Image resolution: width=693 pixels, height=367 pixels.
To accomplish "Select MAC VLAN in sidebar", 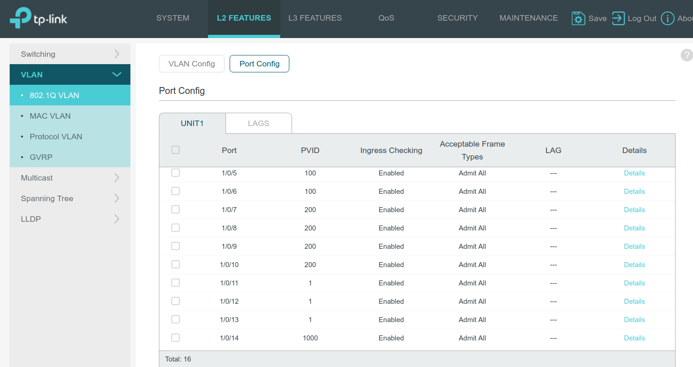I will click(70, 116).
